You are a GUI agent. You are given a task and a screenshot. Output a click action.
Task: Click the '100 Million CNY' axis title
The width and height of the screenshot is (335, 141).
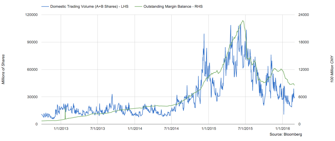click(x=332, y=69)
